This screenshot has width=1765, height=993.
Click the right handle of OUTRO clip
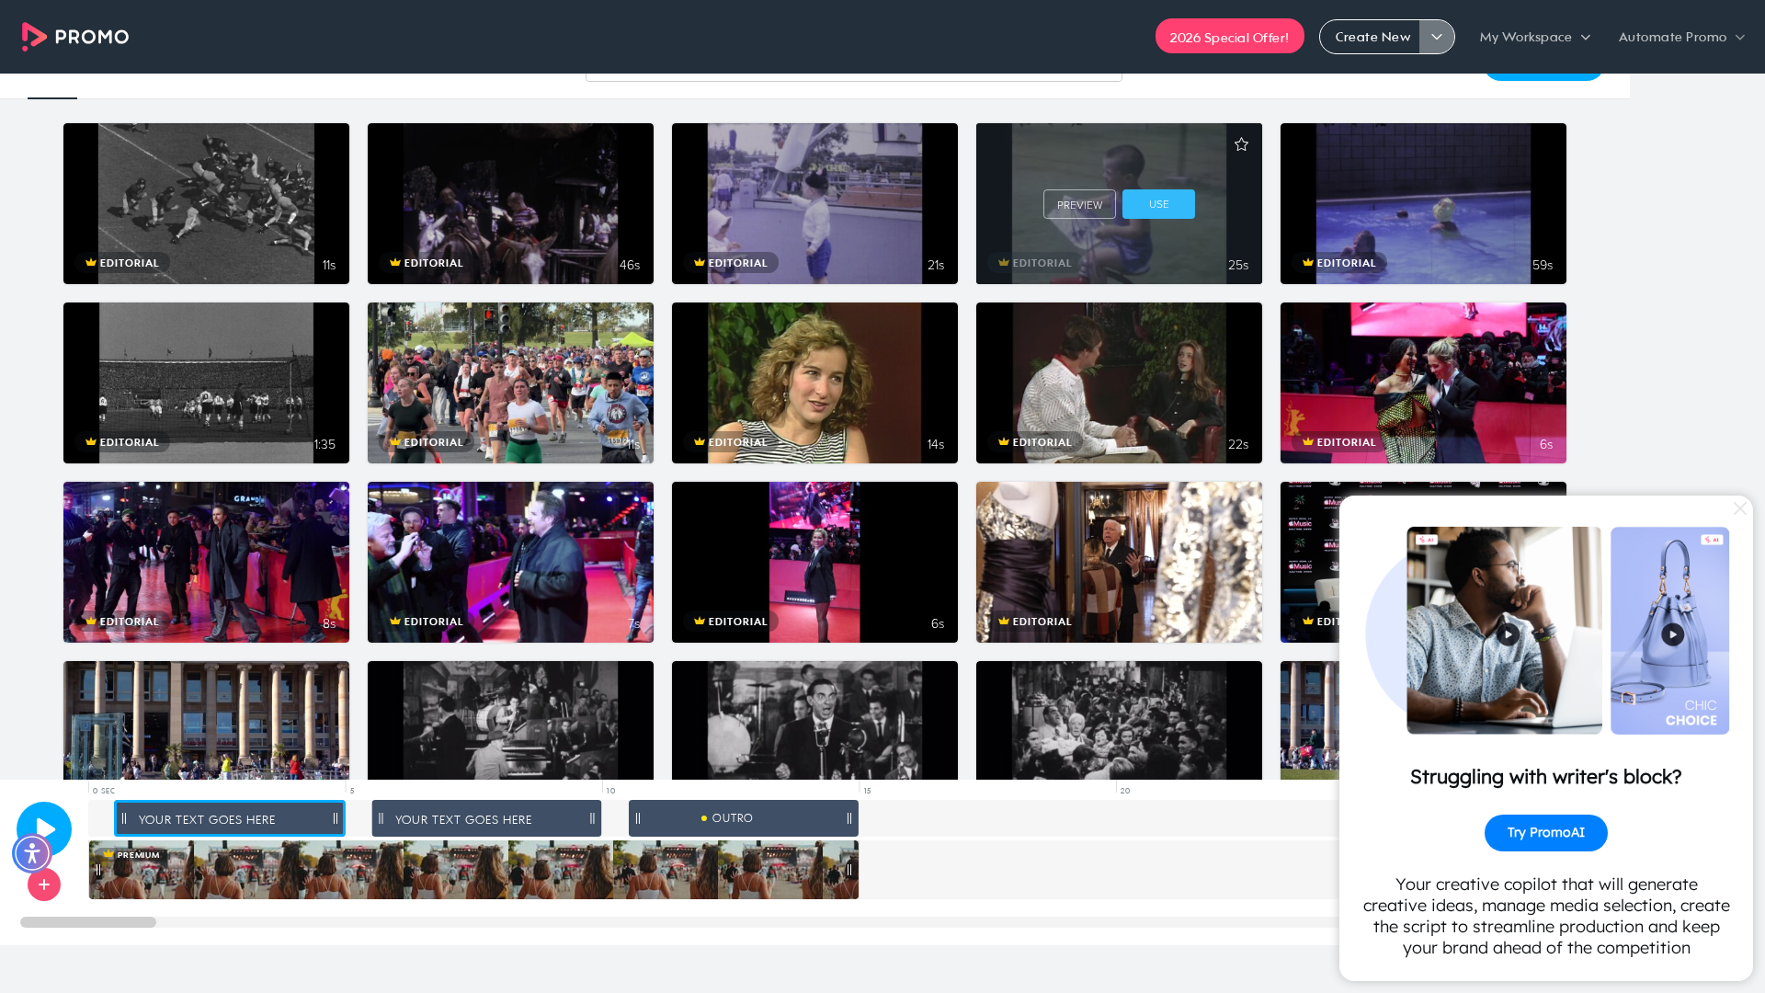pos(849,818)
